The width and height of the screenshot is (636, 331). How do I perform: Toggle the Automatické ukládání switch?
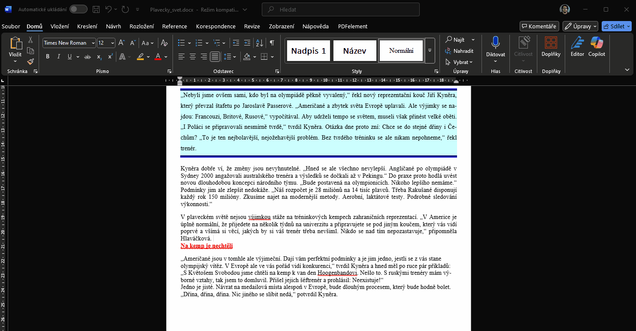click(x=78, y=9)
